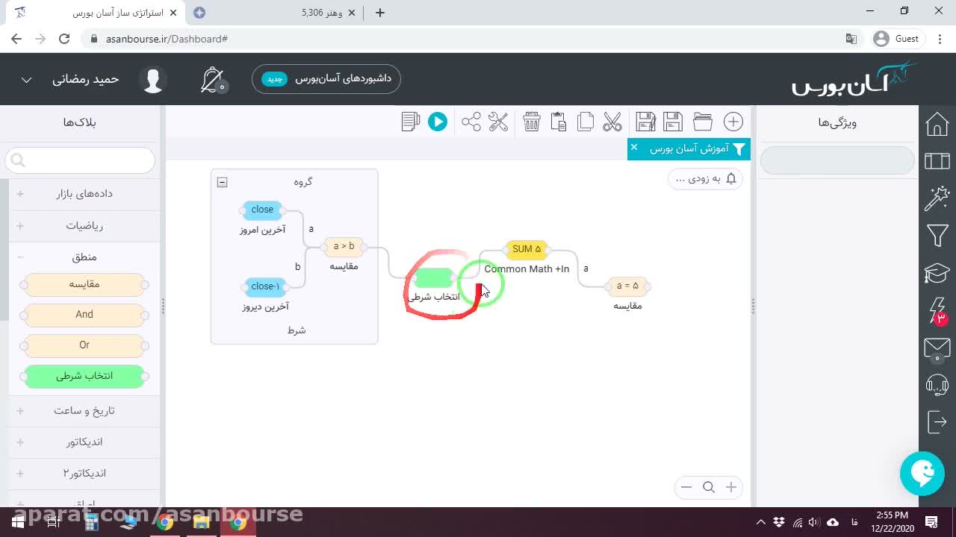Viewport: 956px width, 537px height.
Task: Toggle the muted notification bell in header
Action: coord(213,80)
